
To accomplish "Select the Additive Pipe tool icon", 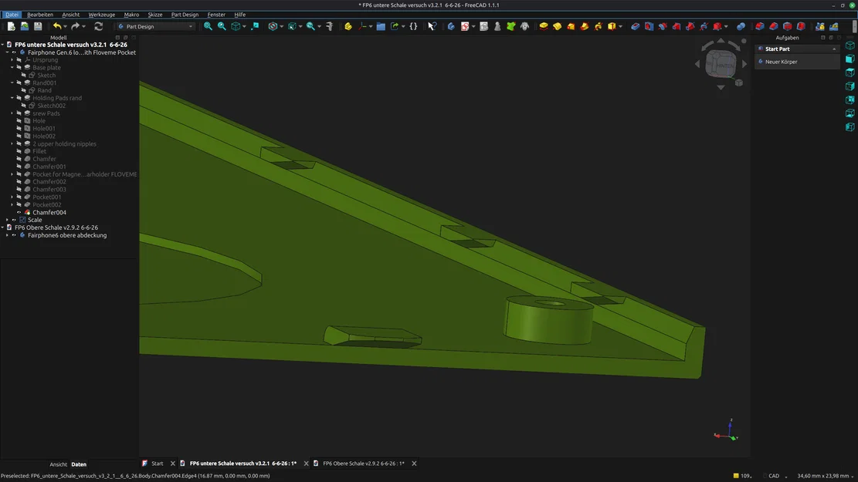I will 585,26.
